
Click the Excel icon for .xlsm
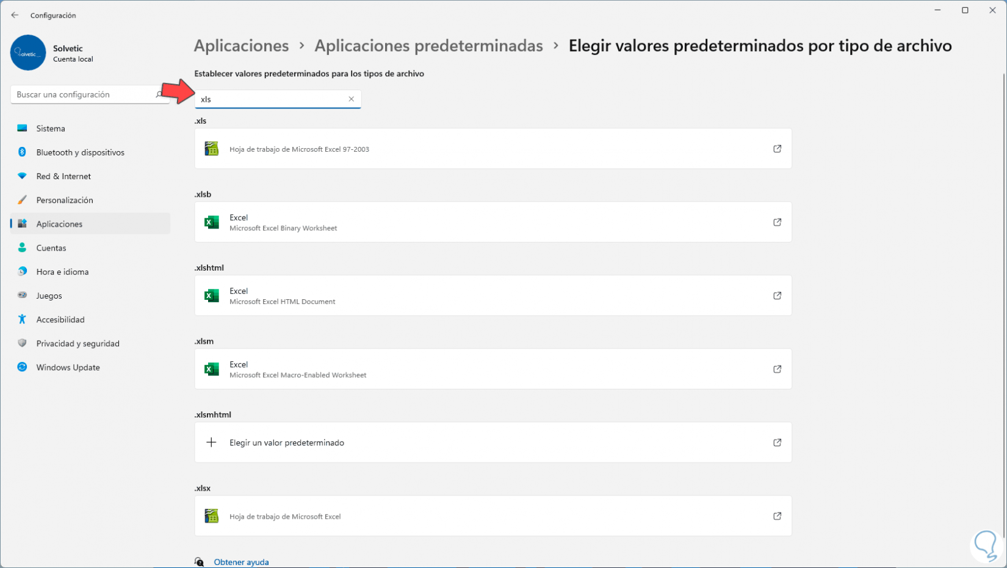212,369
